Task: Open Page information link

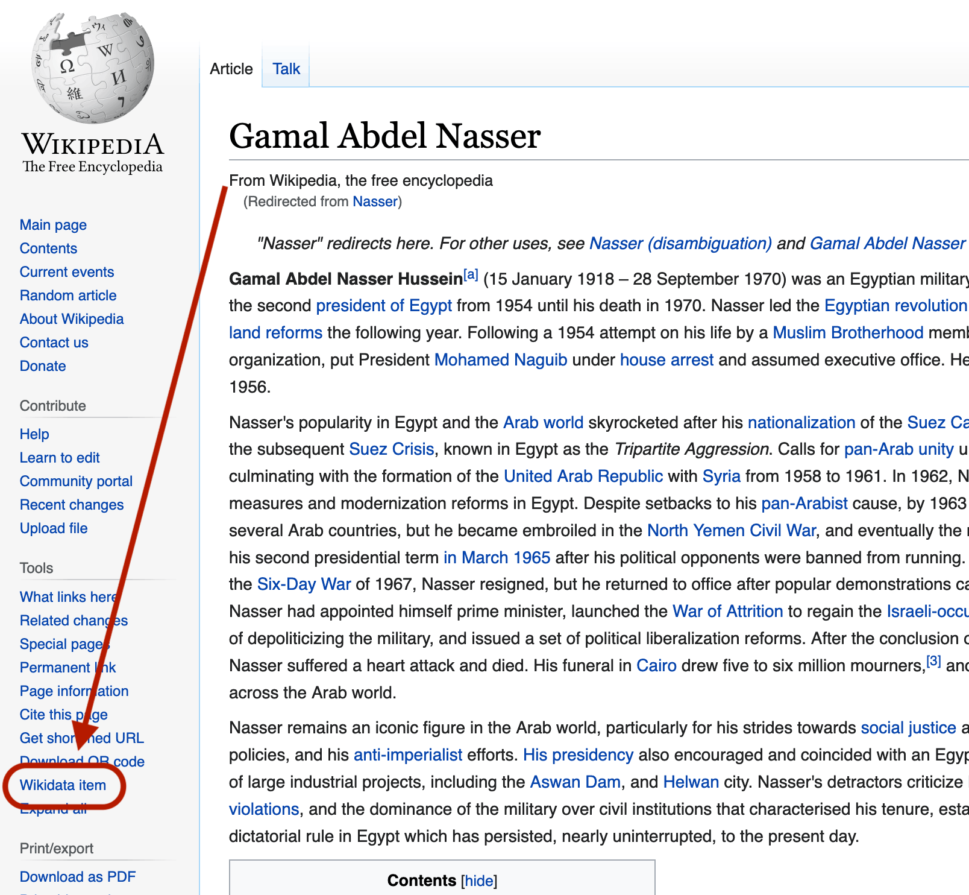Action: point(74,691)
